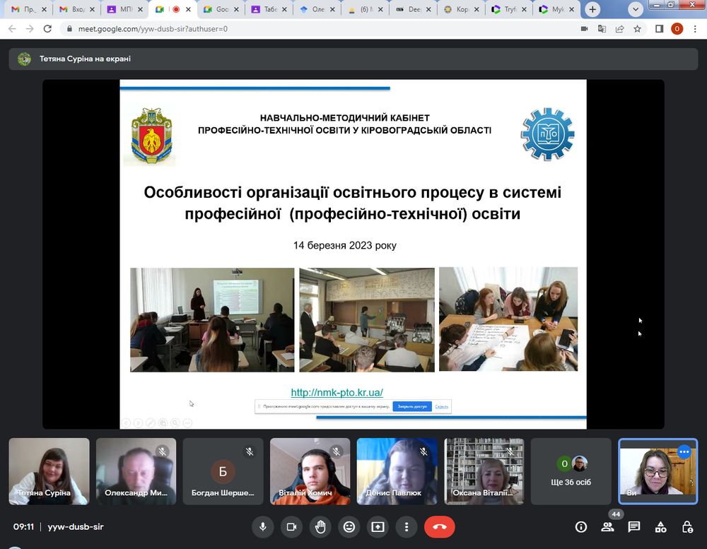Screen dimensions: 707x549
Task: Show the participants list with 44 people
Action: tap(607, 527)
